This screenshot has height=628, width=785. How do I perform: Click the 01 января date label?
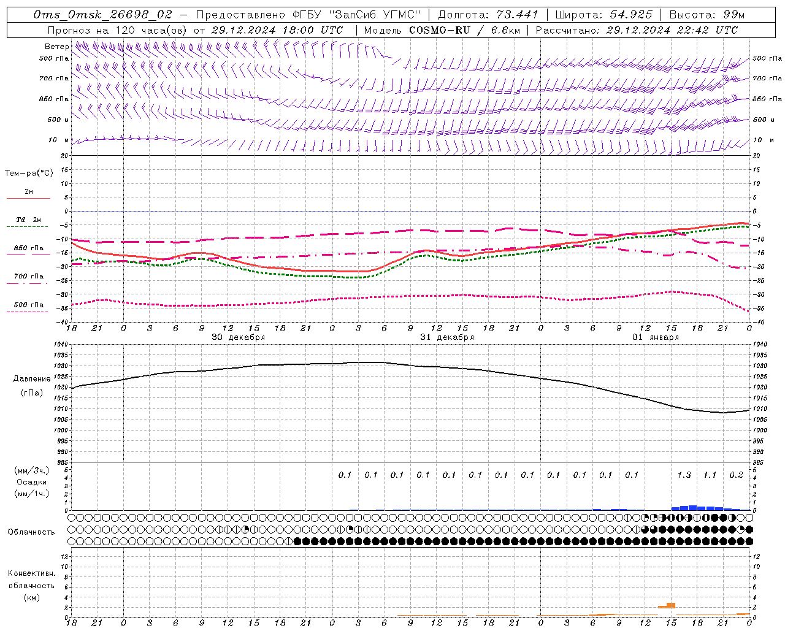coord(656,337)
